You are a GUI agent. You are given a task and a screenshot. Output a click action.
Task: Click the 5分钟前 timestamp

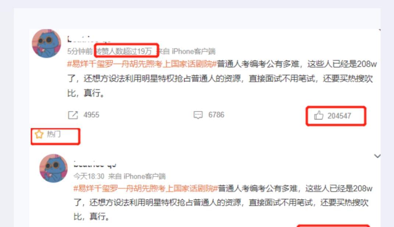click(x=80, y=51)
